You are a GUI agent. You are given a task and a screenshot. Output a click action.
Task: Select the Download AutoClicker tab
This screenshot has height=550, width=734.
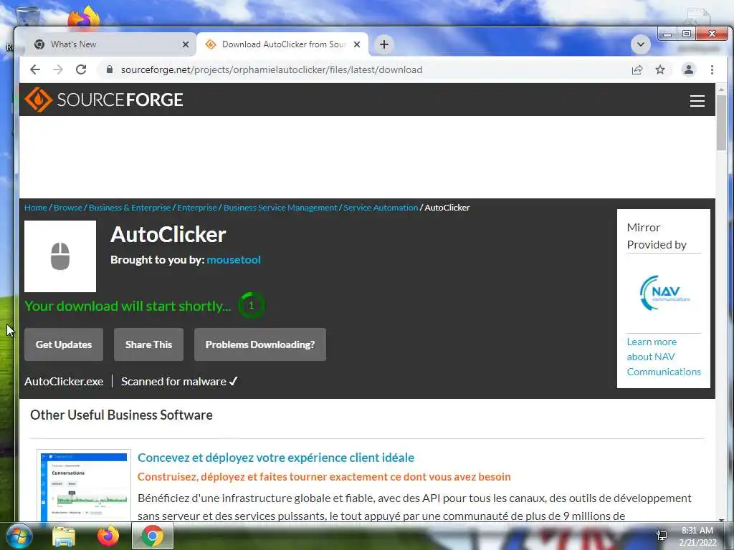[282, 44]
